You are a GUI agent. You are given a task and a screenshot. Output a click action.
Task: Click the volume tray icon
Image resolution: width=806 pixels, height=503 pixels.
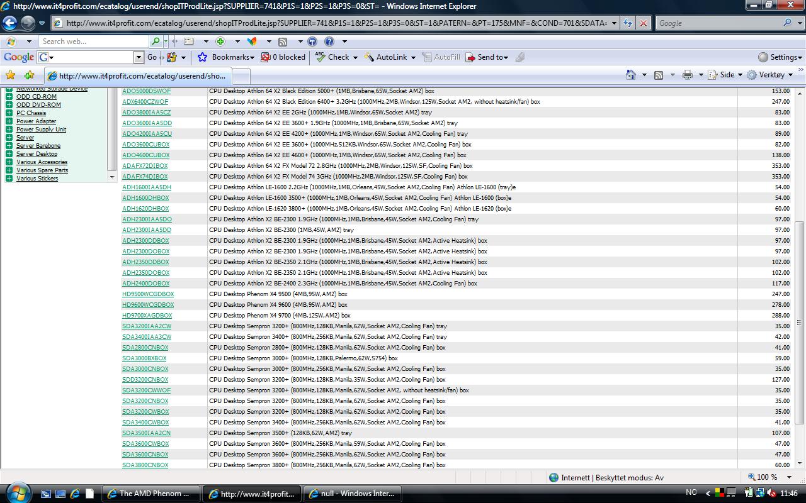click(771, 494)
